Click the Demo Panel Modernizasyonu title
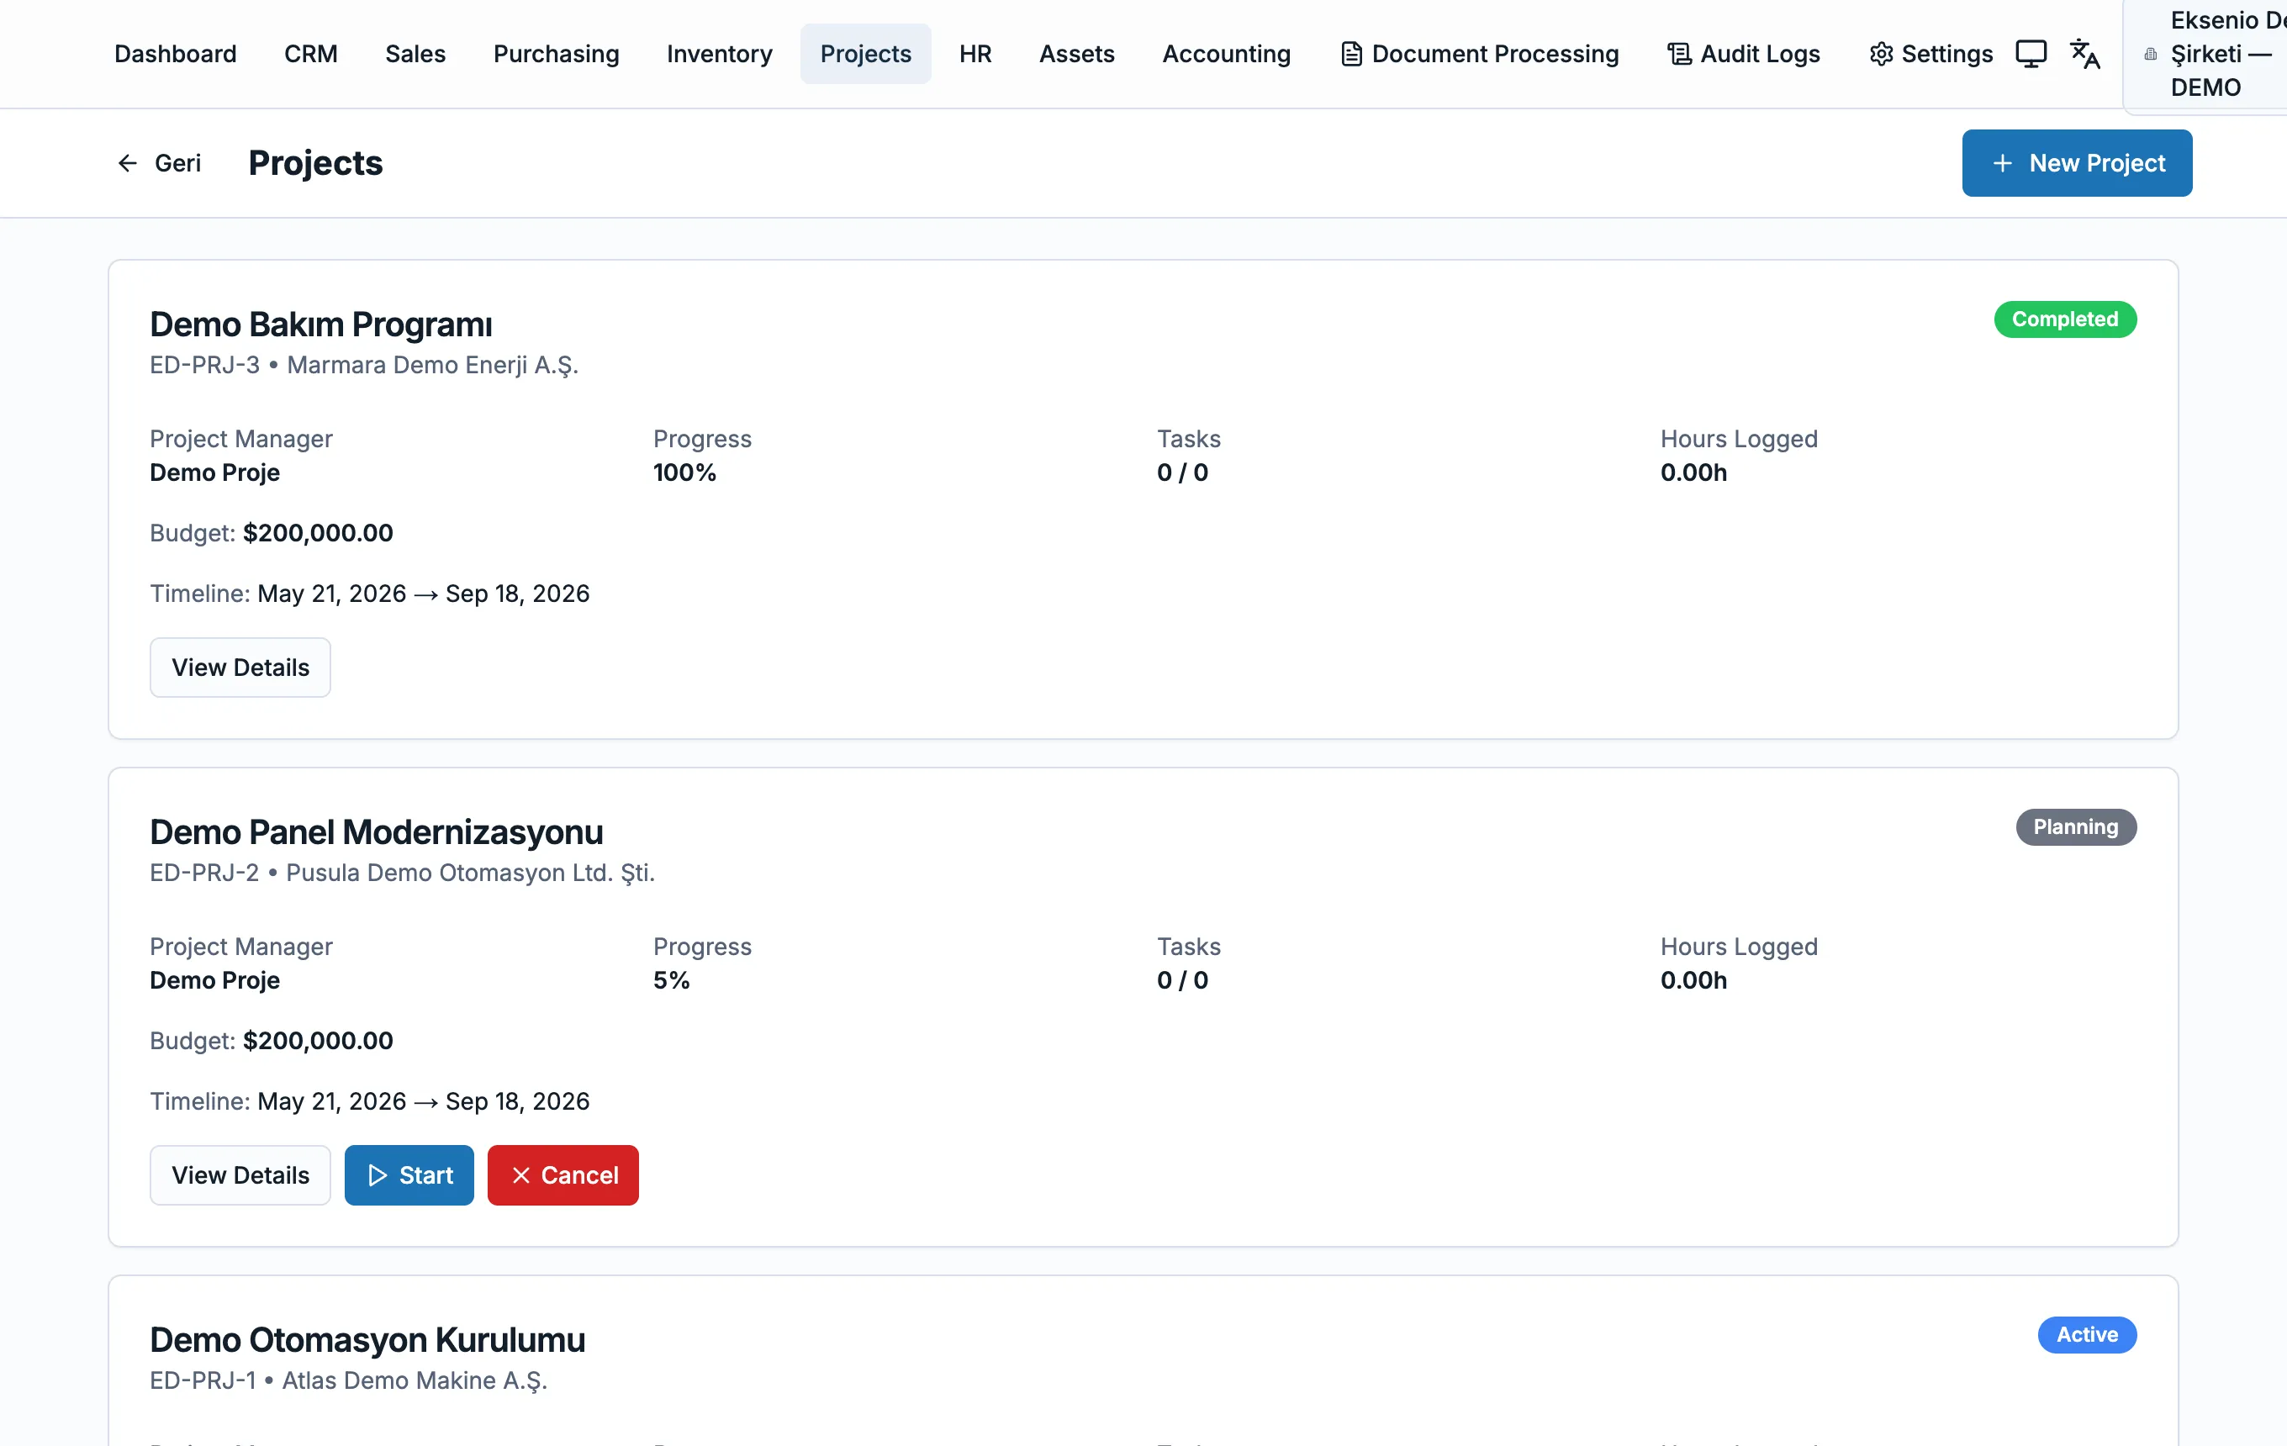2287x1446 pixels. coord(376,832)
